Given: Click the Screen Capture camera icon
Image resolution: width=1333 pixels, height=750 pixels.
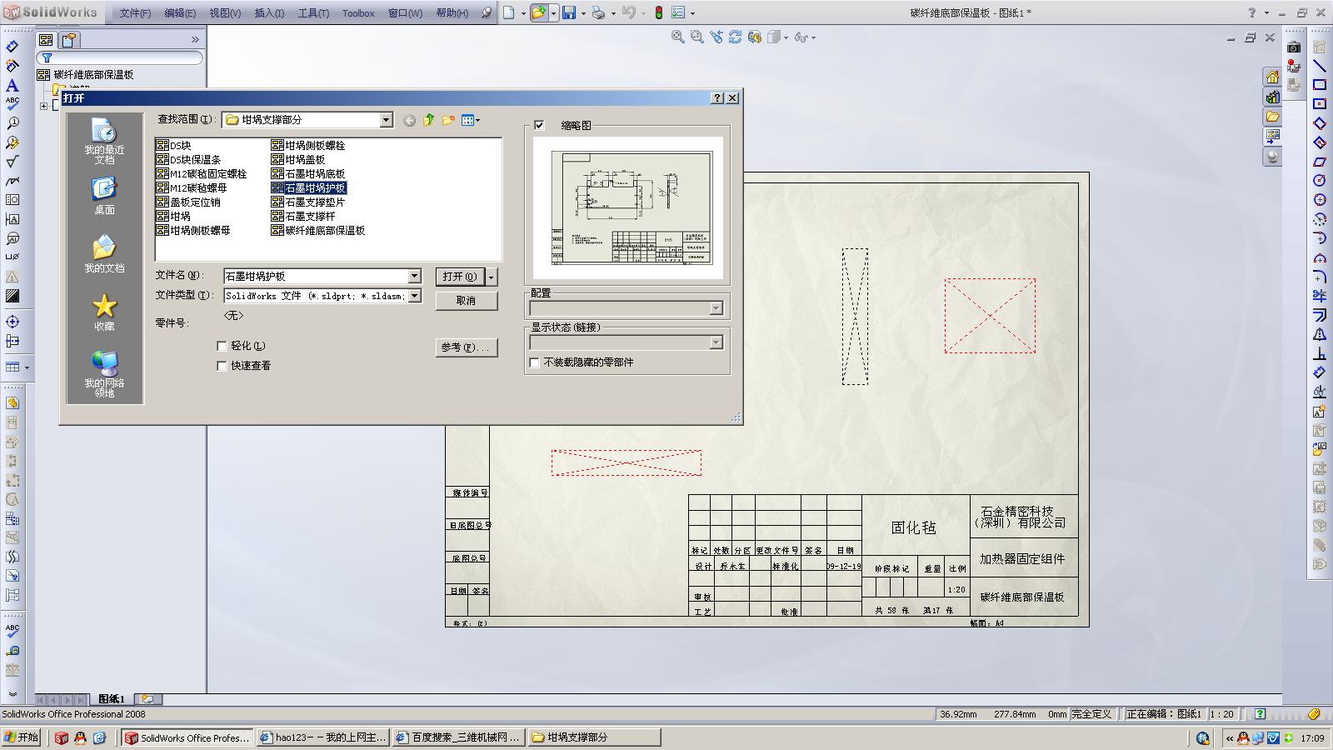Looking at the screenshot, I should click(x=1294, y=47).
